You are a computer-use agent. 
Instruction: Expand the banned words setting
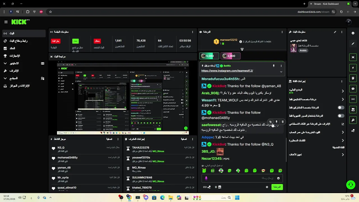pyautogui.click(x=343, y=141)
